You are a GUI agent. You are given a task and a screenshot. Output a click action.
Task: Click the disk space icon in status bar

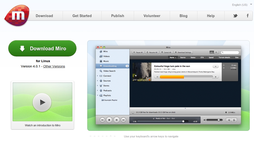(133, 112)
